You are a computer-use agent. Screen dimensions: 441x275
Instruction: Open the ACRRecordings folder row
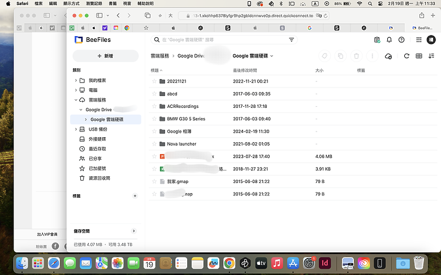point(293,106)
